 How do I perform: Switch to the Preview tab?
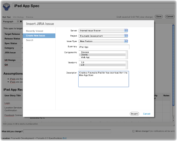point(29,17)
